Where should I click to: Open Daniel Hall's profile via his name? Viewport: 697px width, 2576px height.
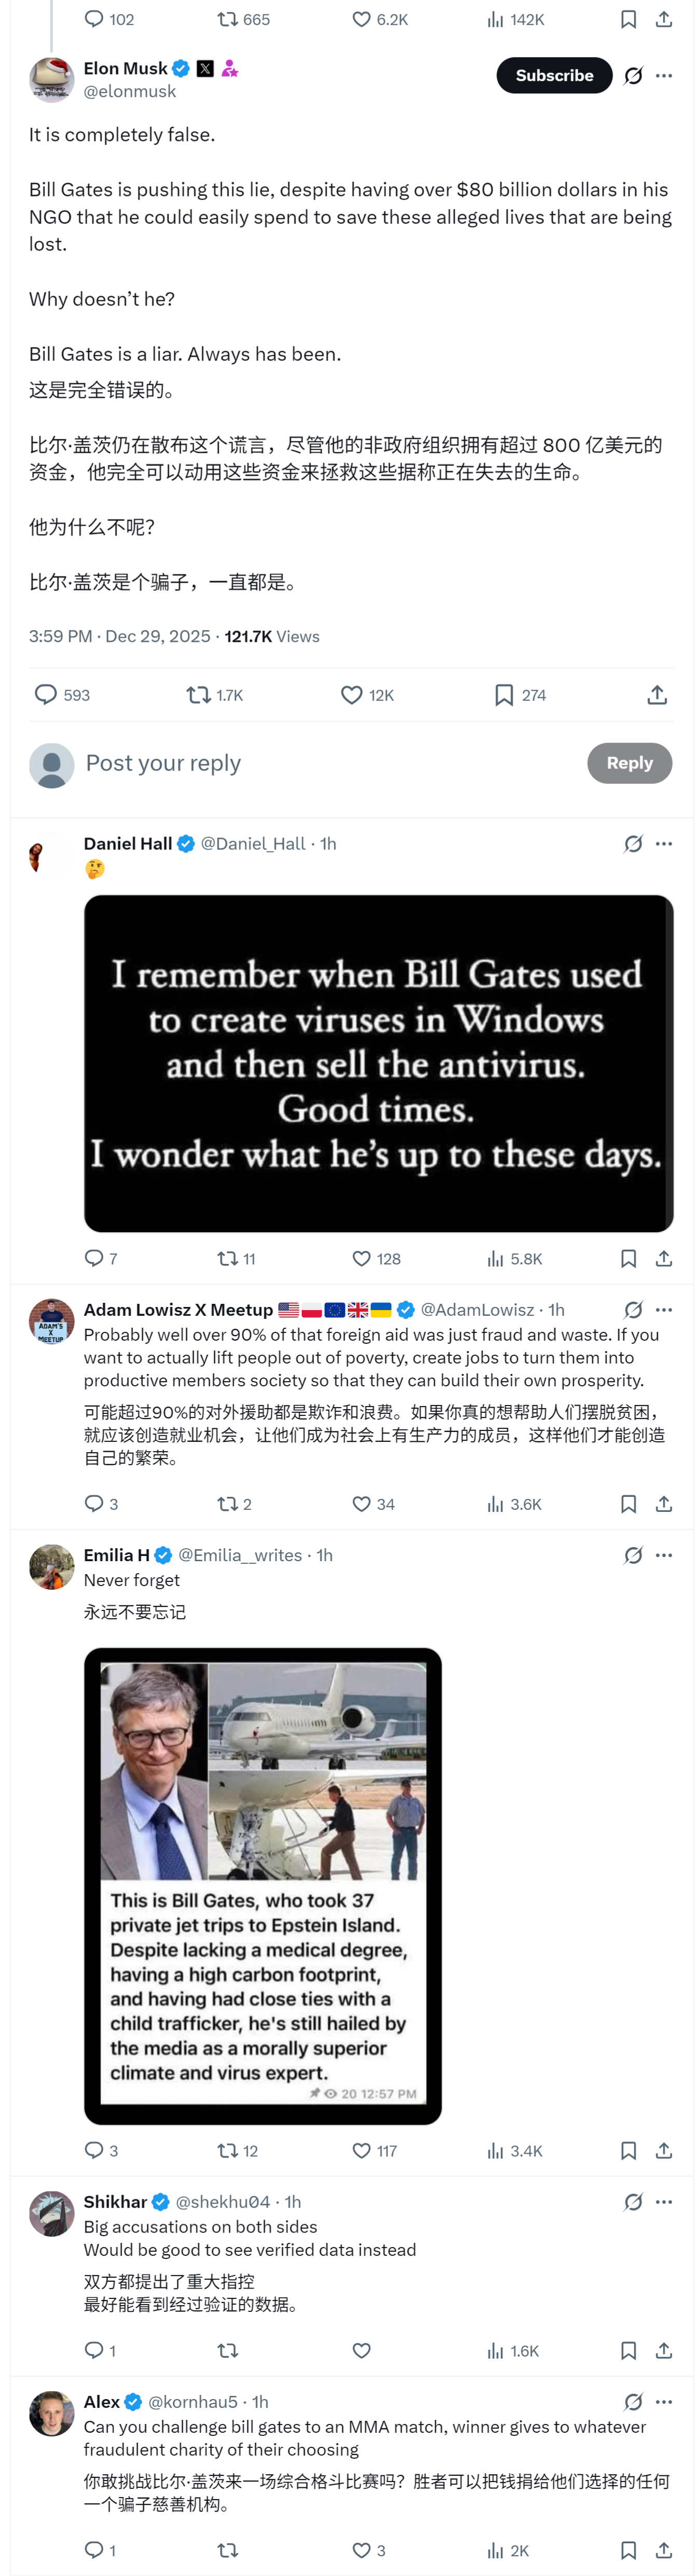point(127,844)
